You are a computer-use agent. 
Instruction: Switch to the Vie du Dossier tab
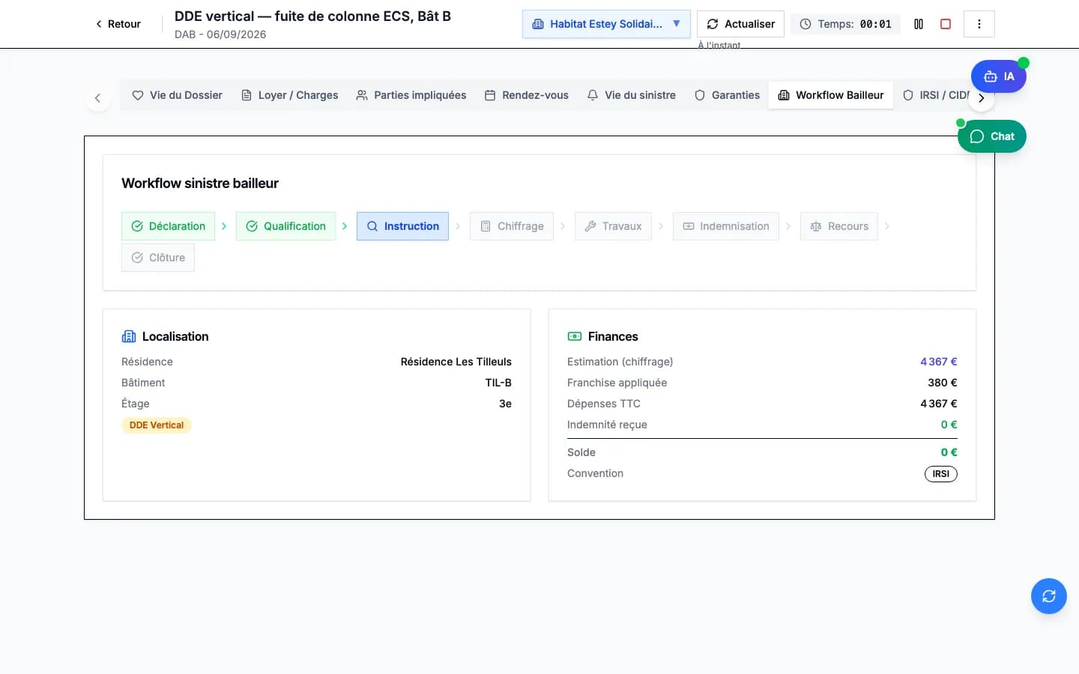tap(178, 95)
